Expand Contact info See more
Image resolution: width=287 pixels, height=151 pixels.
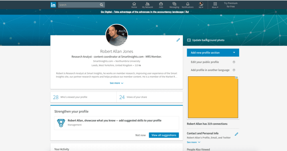(193, 142)
